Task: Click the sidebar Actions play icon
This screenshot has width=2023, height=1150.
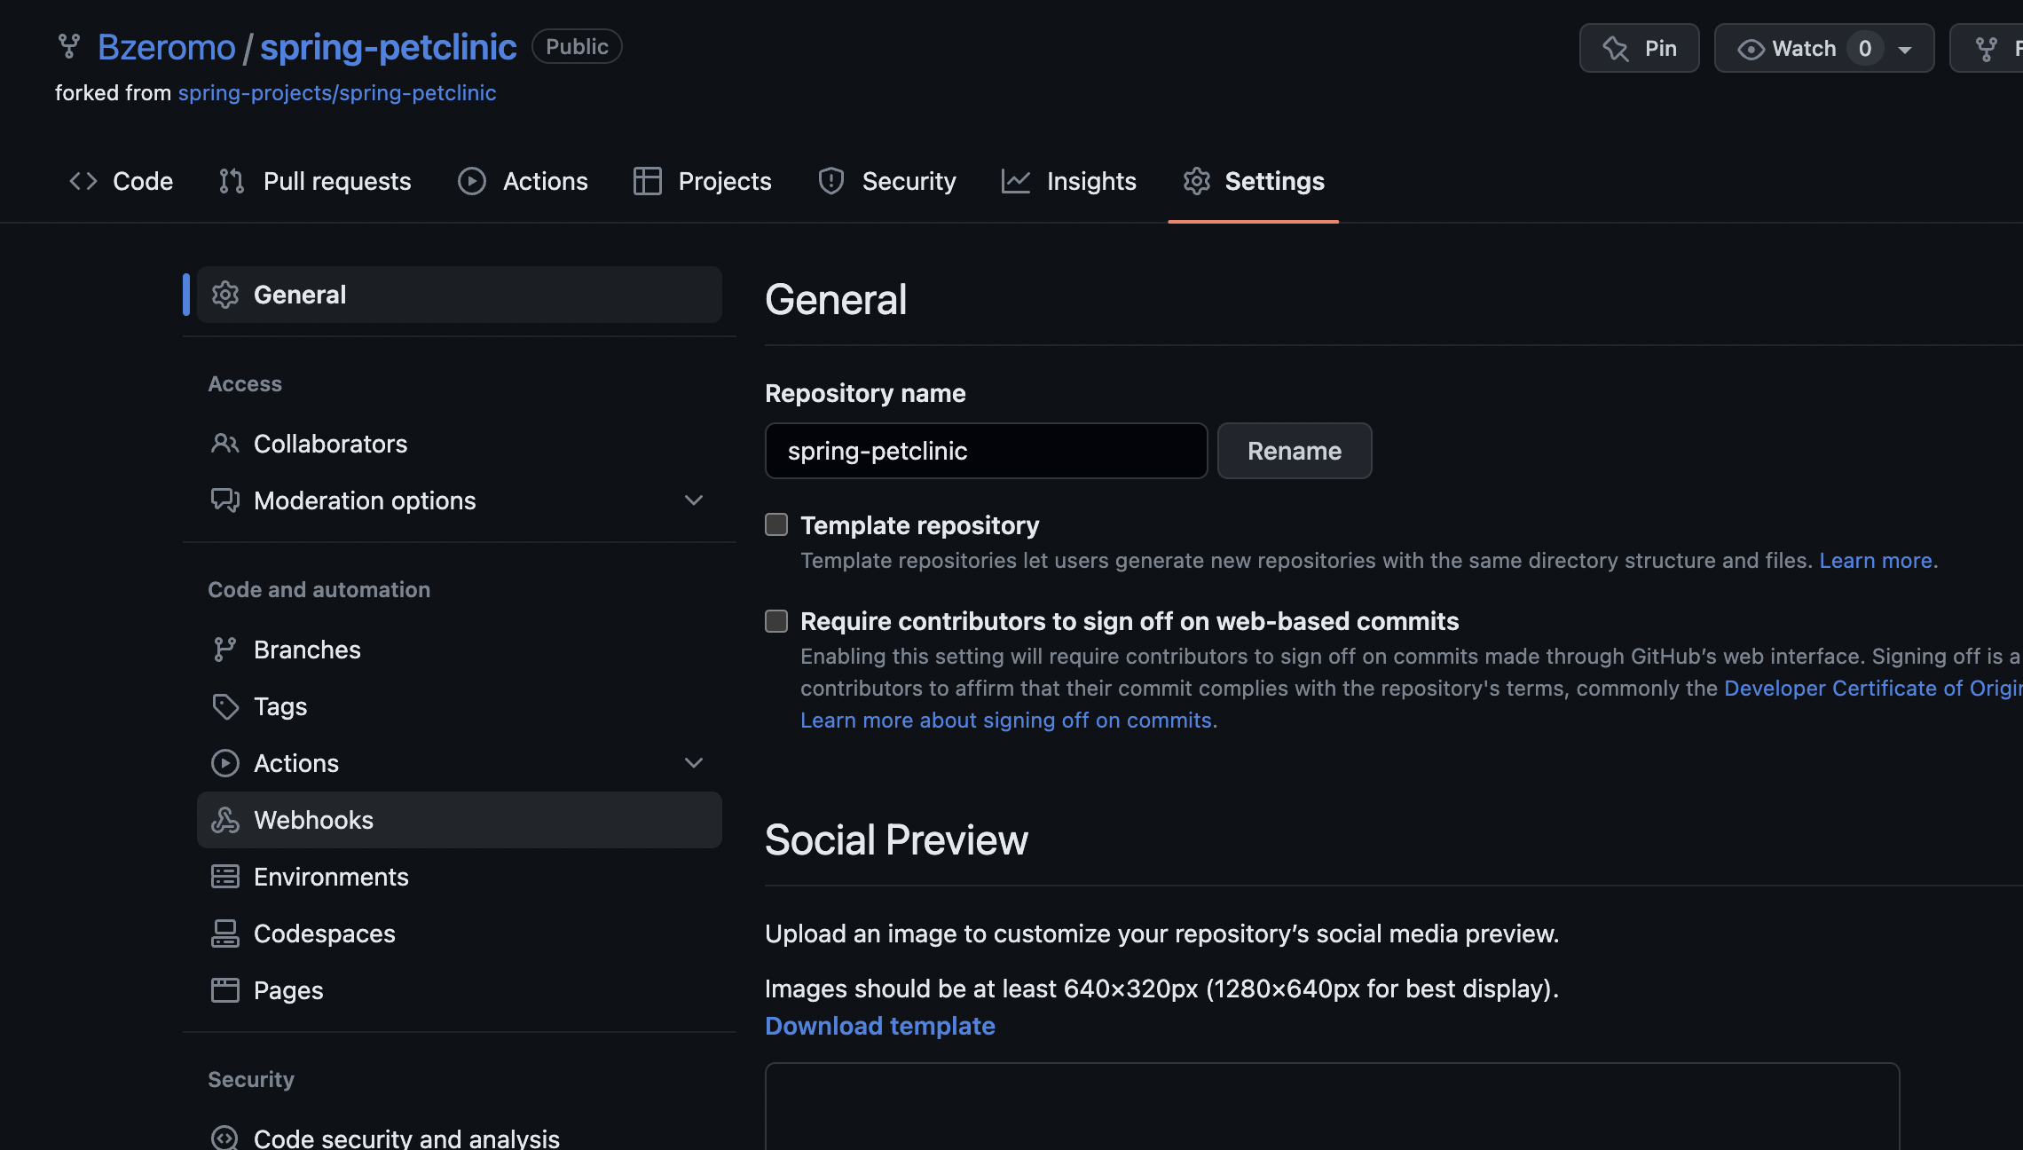Action: (x=225, y=763)
